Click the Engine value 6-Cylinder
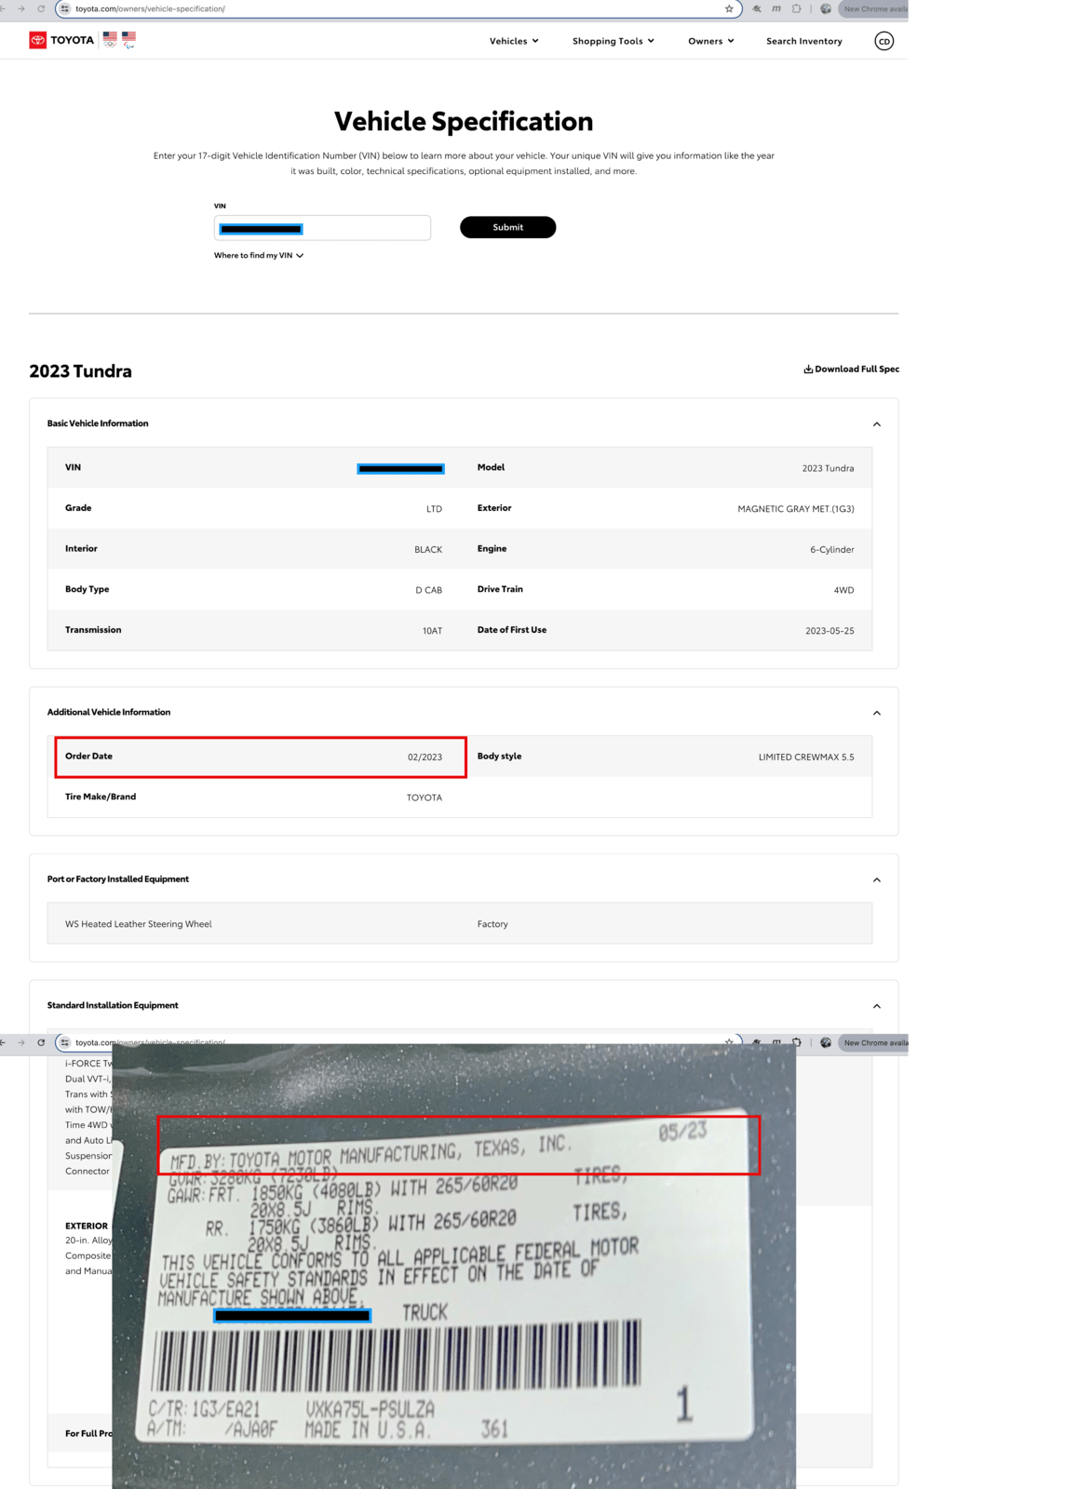1079x1489 pixels. (x=832, y=550)
